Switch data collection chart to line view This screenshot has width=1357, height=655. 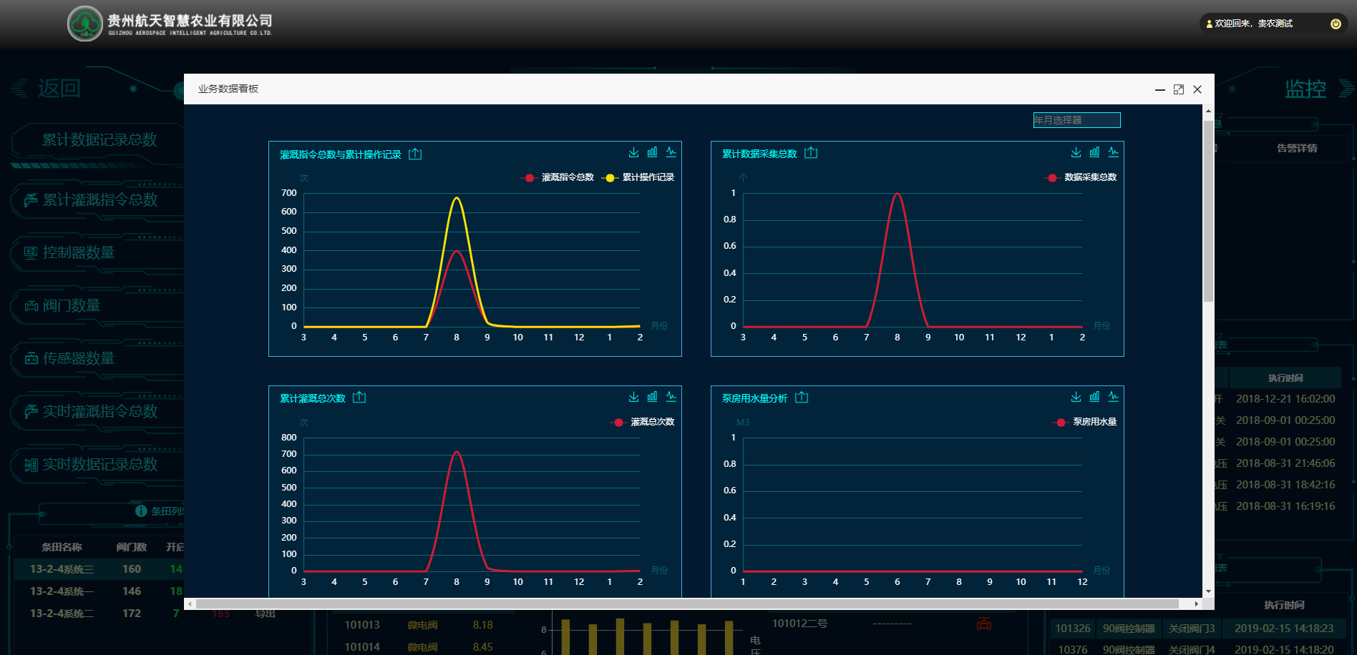[1113, 152]
